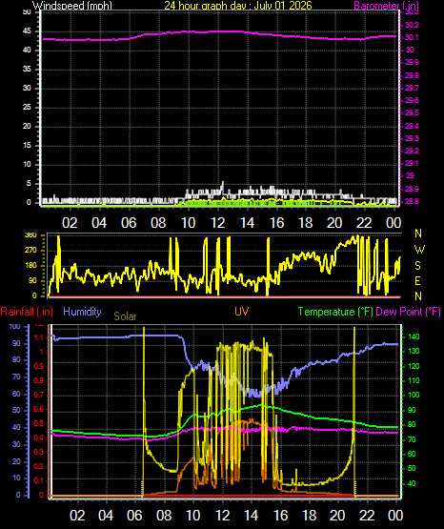The width and height of the screenshot is (444, 529).
Task: Click the '110' temperature axis value
Action: 414,380
